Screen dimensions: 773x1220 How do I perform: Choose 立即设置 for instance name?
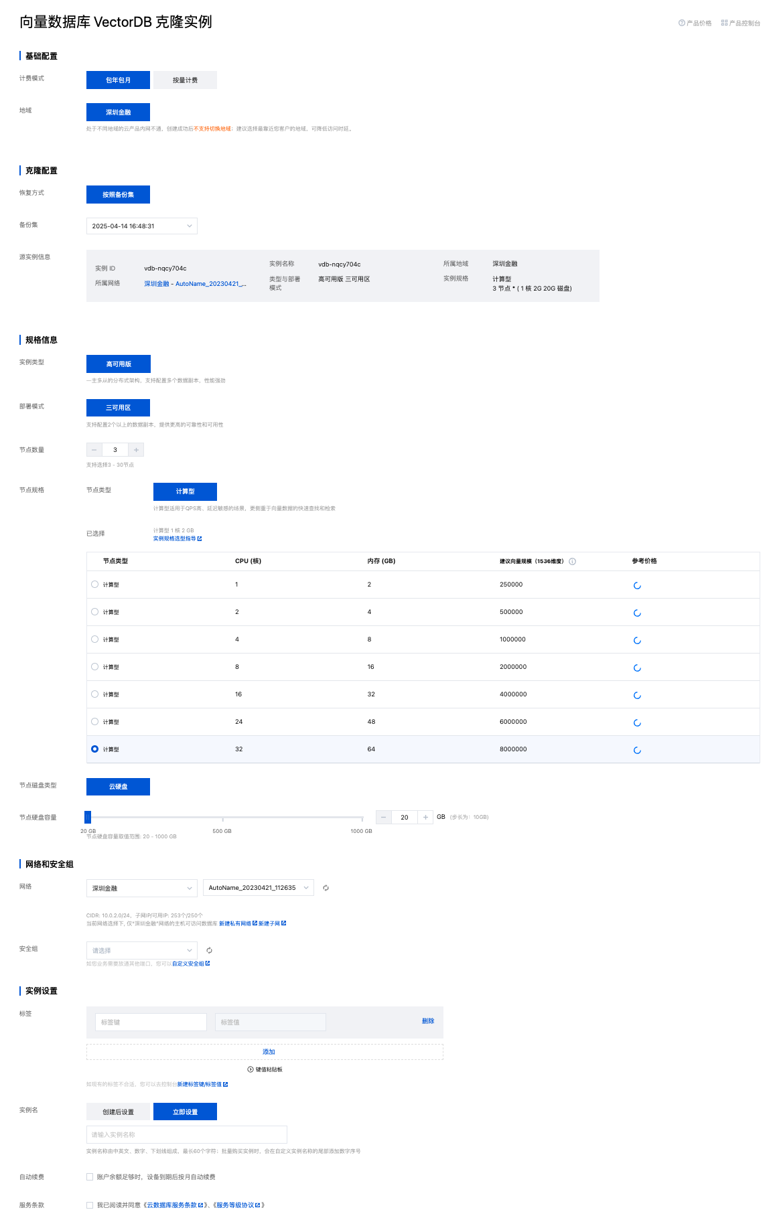(x=185, y=1112)
